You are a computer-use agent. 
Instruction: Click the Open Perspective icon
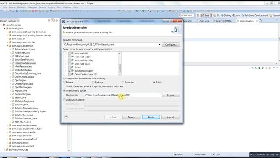click(x=198, y=16)
